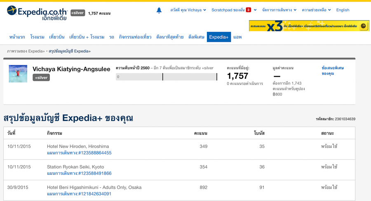Image resolution: width=371 pixels, height=201 pixels.
Task: Click the กิจกรรม column header
Action: 54,133
